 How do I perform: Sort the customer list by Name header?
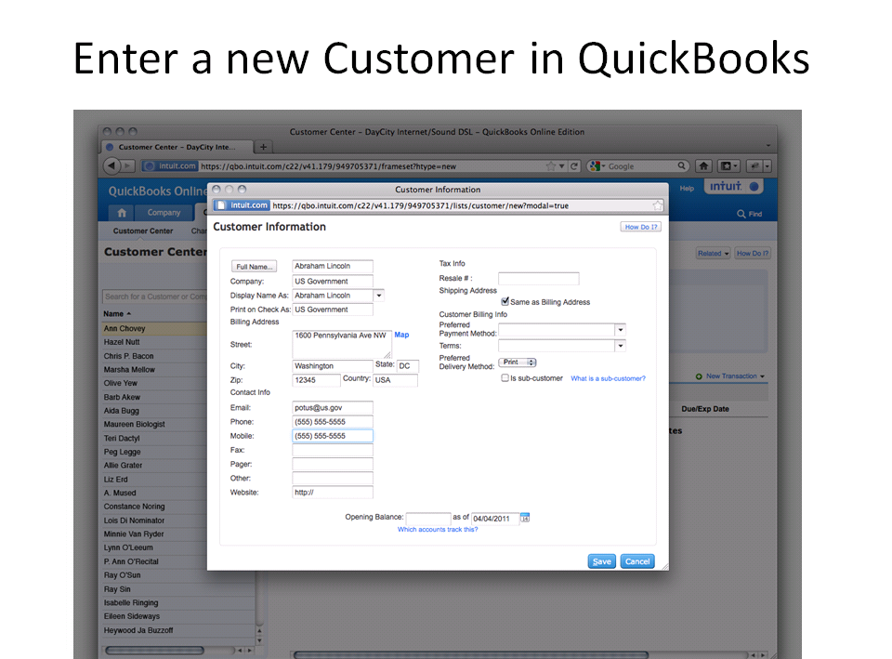[117, 313]
